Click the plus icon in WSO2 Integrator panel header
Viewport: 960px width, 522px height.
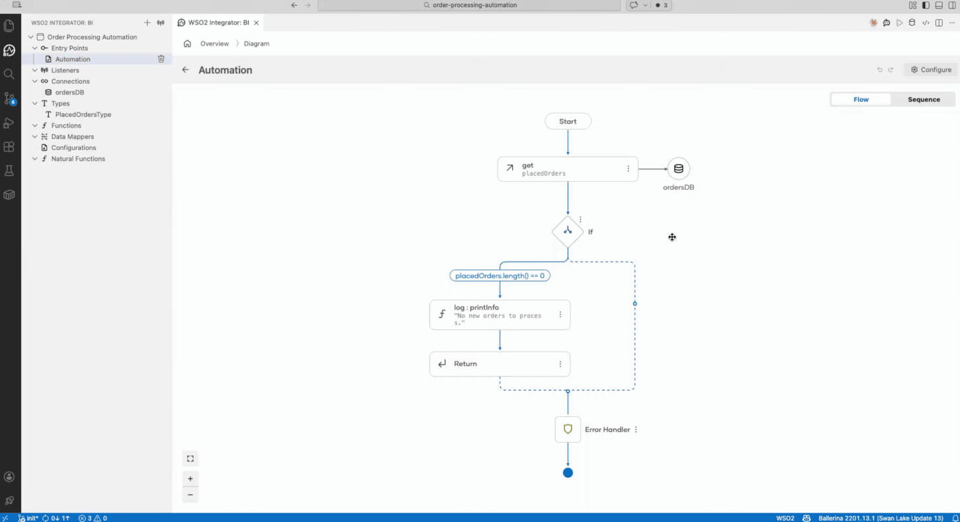tap(148, 22)
